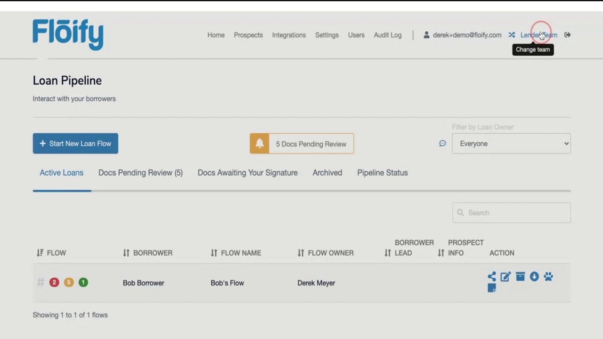Click the derek+demo@floify.com account link

467,35
